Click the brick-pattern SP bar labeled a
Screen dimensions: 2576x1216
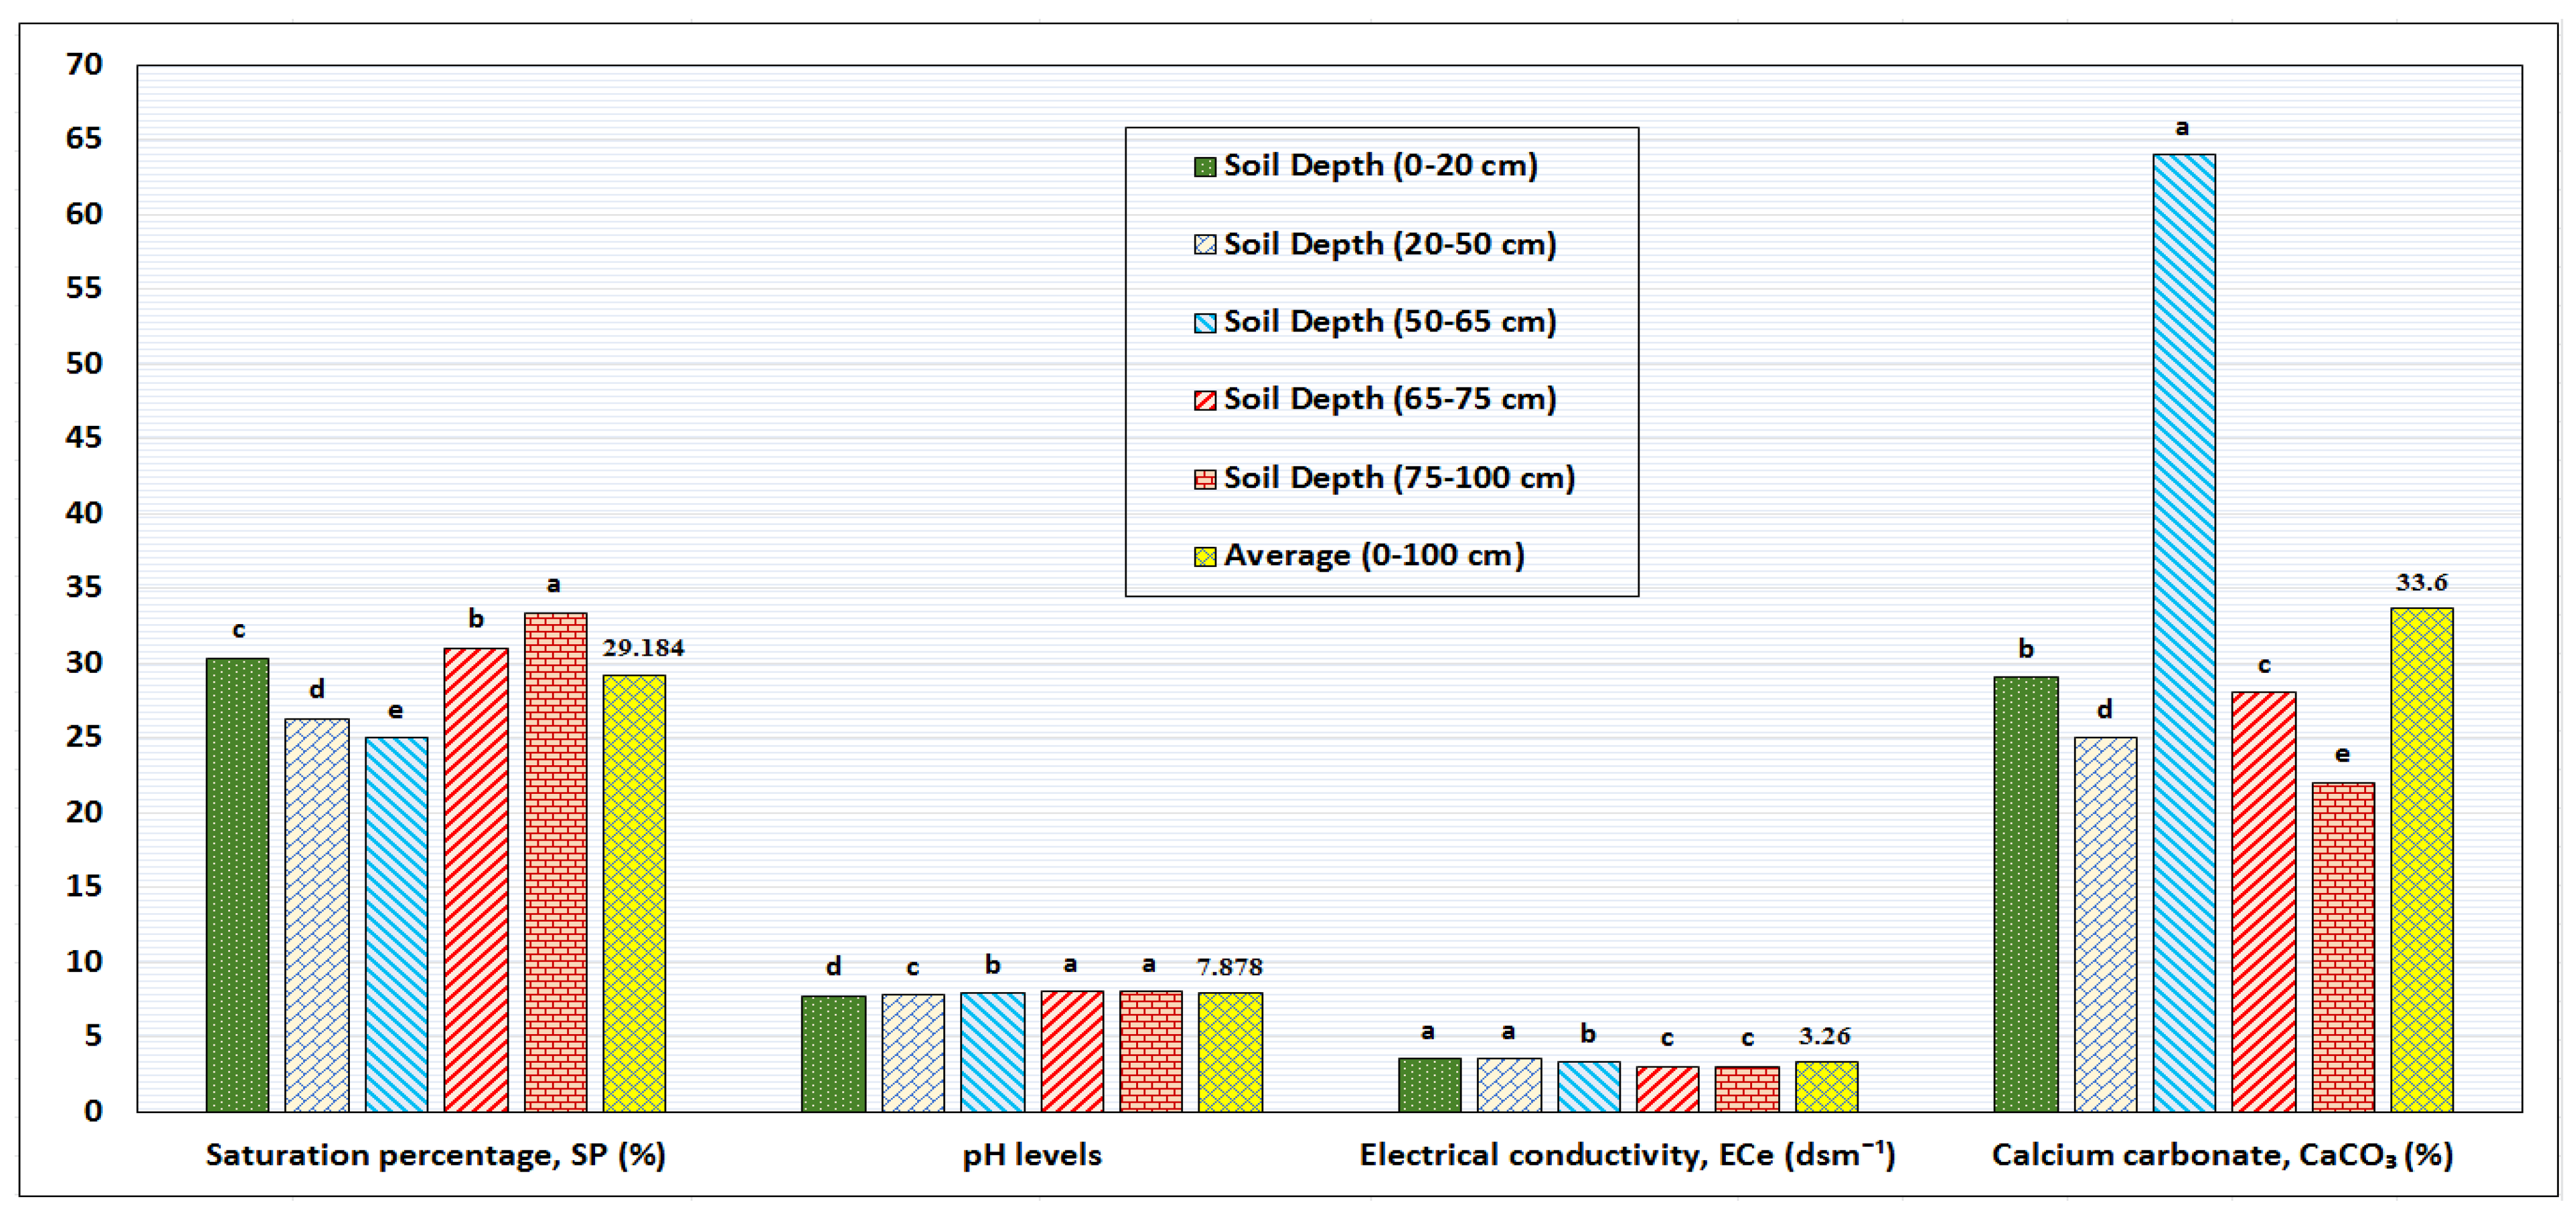[x=555, y=861]
